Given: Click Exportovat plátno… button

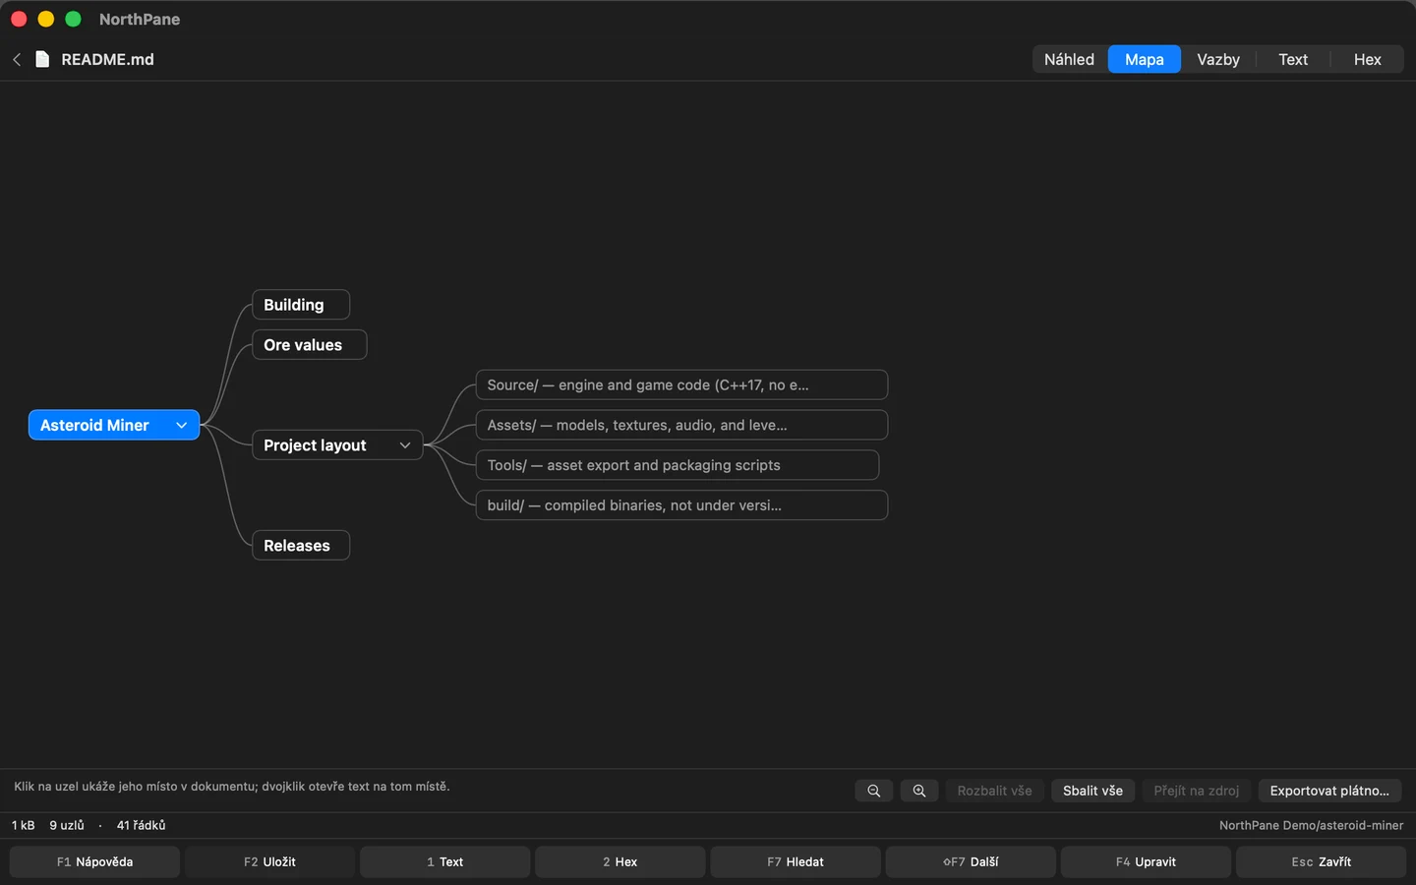Looking at the screenshot, I should pyautogui.click(x=1329, y=791).
